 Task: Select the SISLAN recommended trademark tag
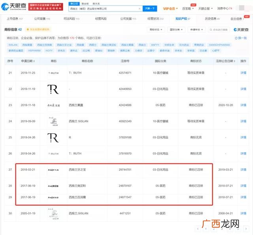(x=13, y=45)
